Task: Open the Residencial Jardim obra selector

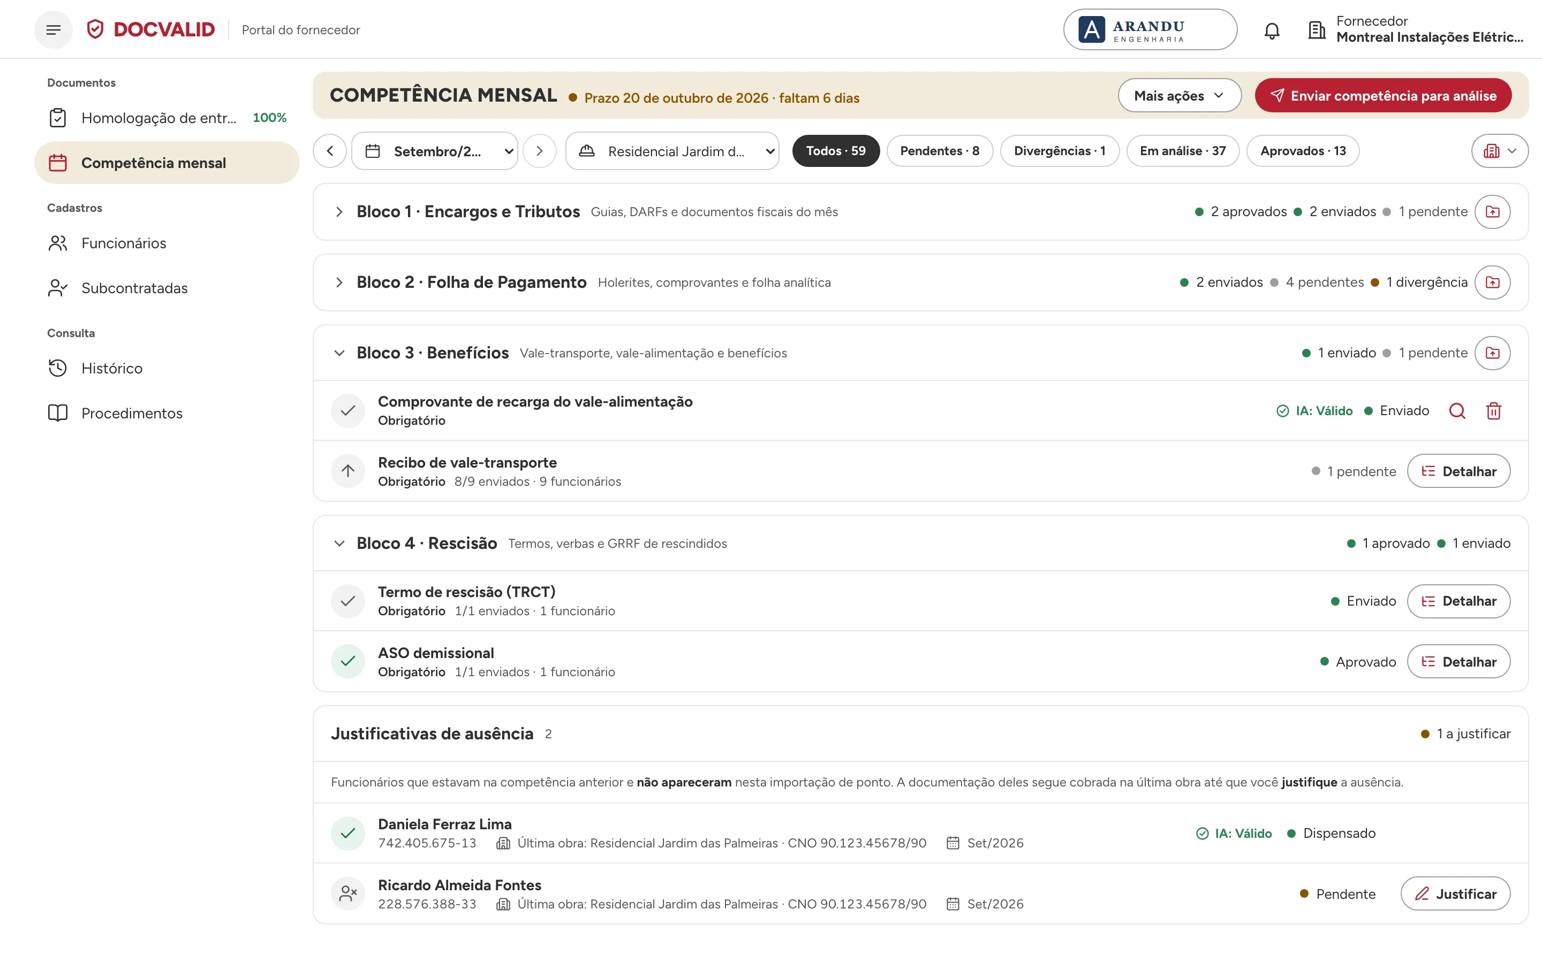Action: coord(672,151)
